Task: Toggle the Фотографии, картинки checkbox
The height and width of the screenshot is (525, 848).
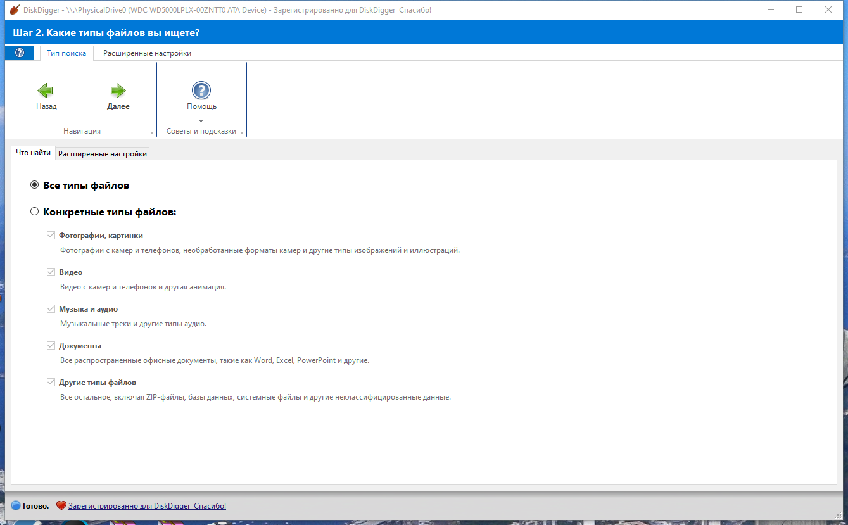Action: [51, 236]
